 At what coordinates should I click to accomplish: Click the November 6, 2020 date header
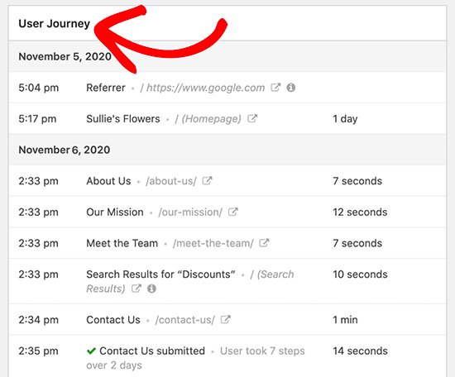click(65, 150)
